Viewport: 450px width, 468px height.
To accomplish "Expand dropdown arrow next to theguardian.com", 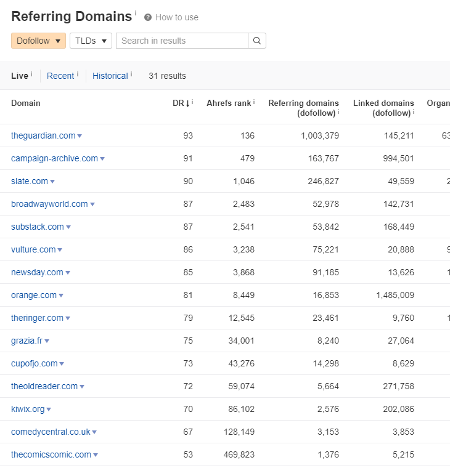I will pyautogui.click(x=80, y=136).
